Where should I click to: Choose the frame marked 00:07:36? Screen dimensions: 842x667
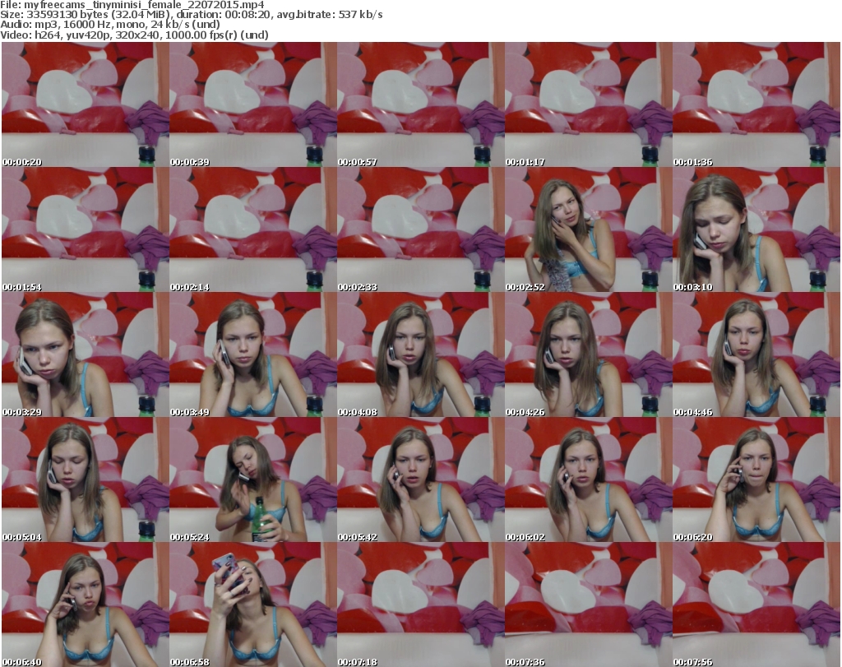[589, 604]
